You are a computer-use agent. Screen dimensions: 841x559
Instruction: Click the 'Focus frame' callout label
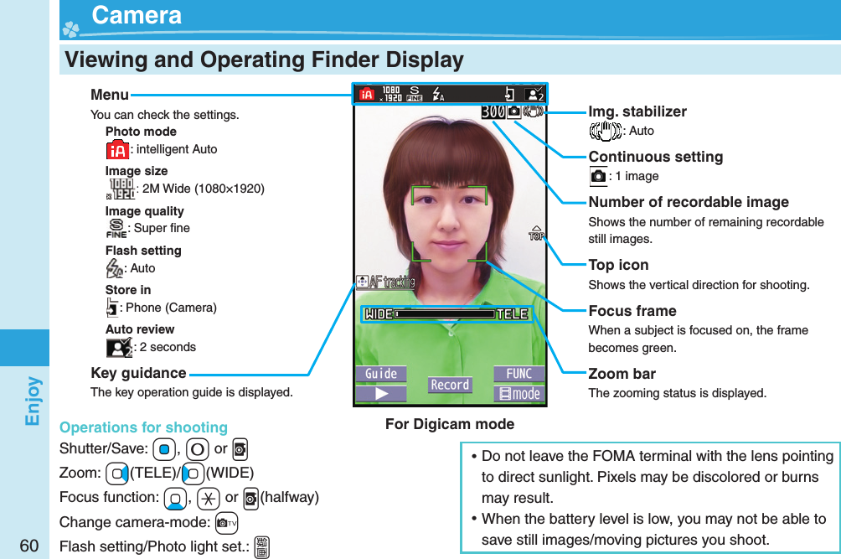pos(632,311)
